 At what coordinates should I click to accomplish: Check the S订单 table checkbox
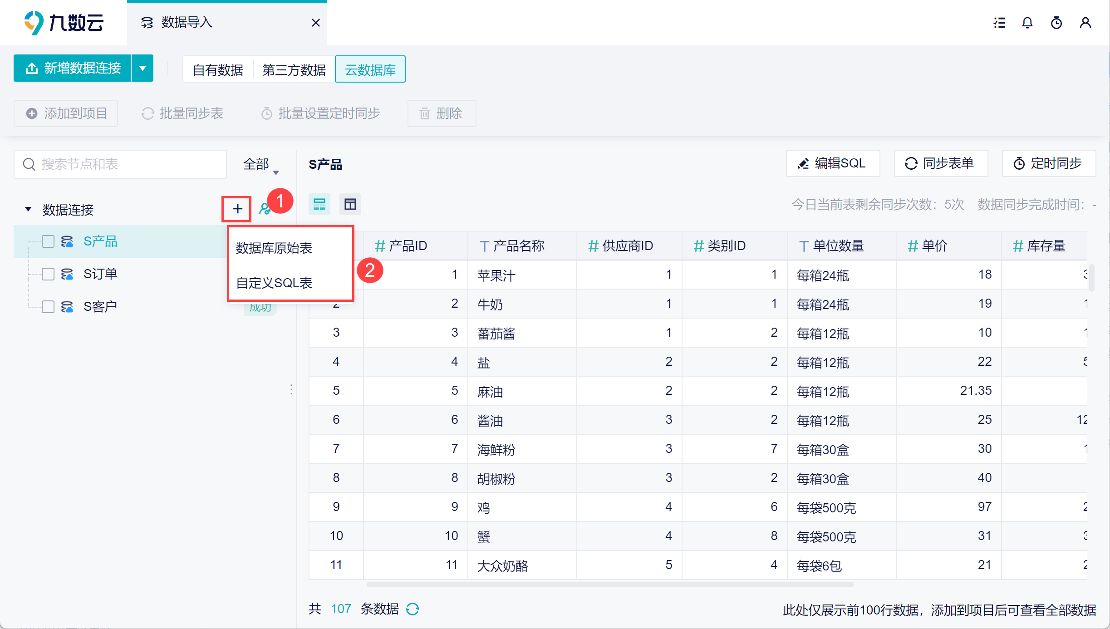coord(48,274)
